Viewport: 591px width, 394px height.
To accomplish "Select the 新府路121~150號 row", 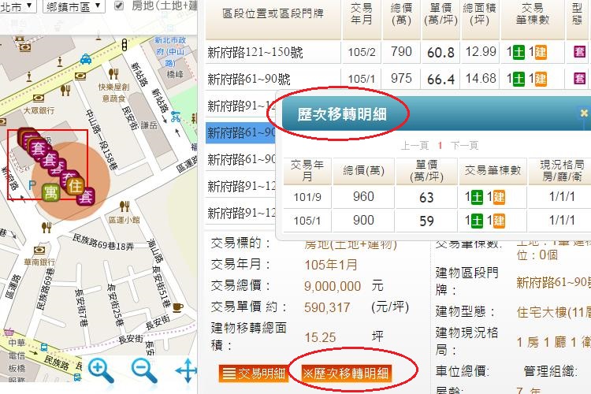I will tap(398, 52).
